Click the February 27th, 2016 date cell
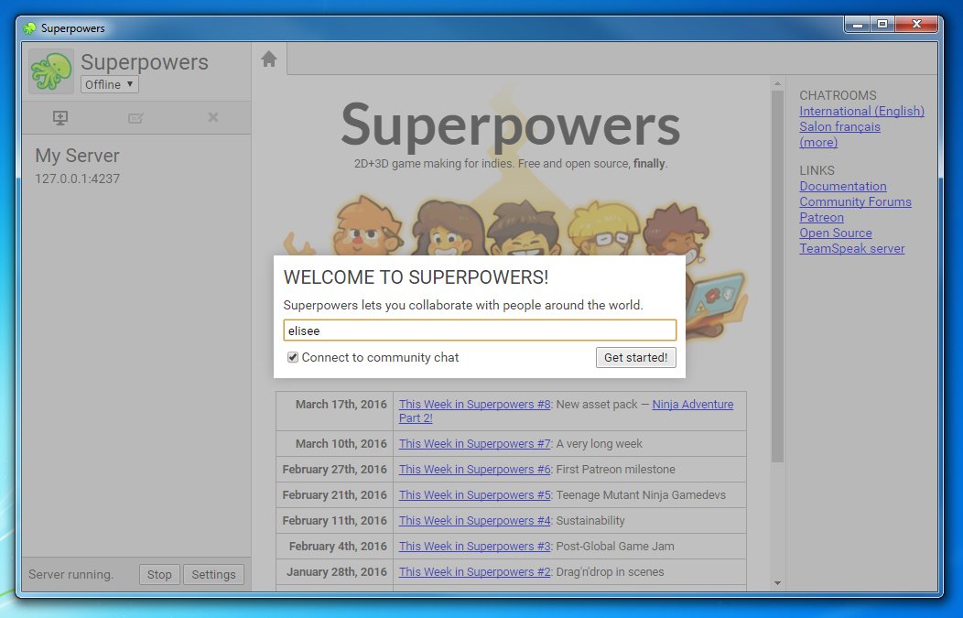Screen dimensions: 963x618 pyautogui.click(x=335, y=470)
